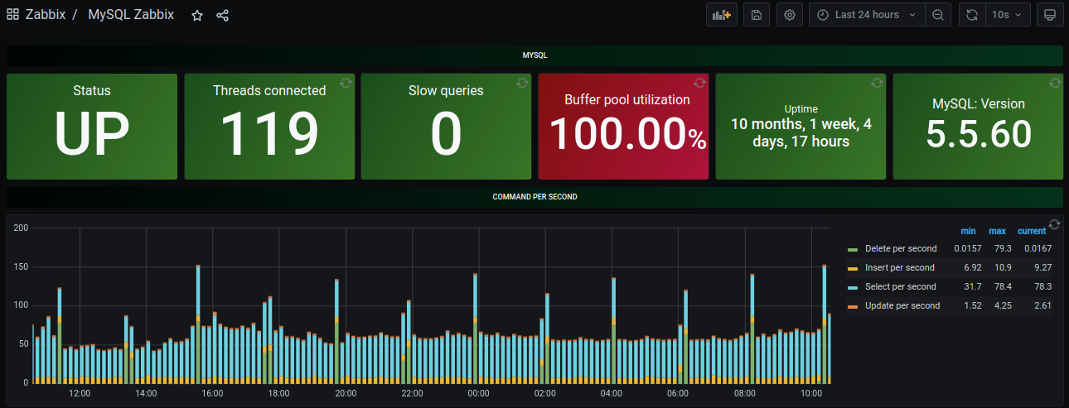Click the 5.5.60 version value
This screenshot has width=1069, height=408.
point(978,134)
